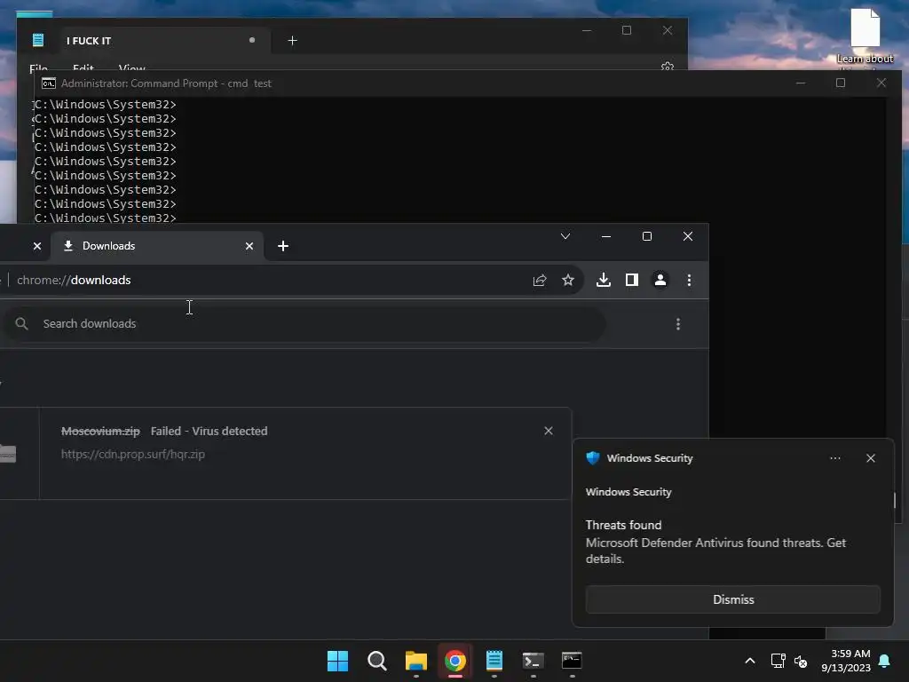Click Windows Security shield icon
The image size is (909, 682).
point(592,458)
